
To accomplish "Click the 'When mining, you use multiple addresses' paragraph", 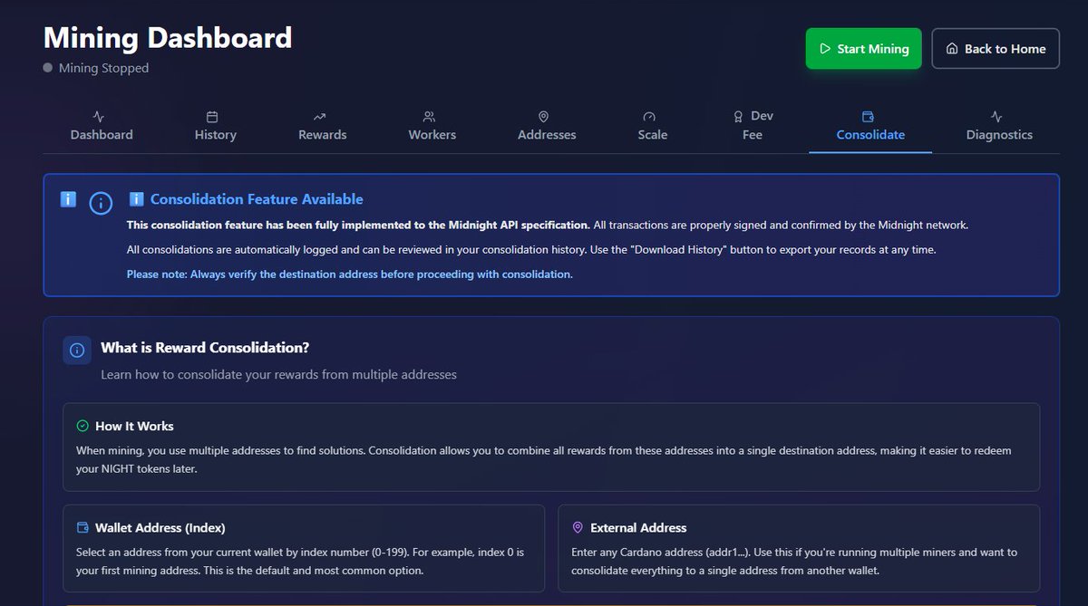I will (544, 459).
